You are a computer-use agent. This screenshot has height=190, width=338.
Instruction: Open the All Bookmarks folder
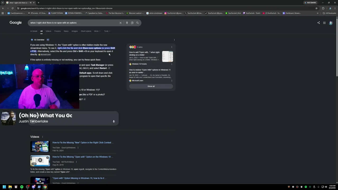(329, 13)
